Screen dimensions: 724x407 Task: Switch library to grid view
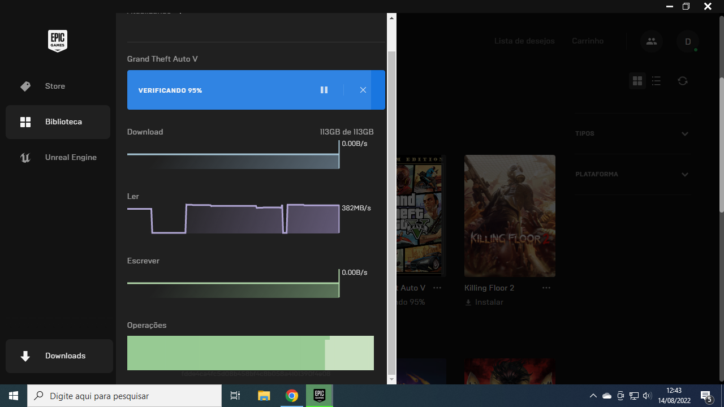637,81
